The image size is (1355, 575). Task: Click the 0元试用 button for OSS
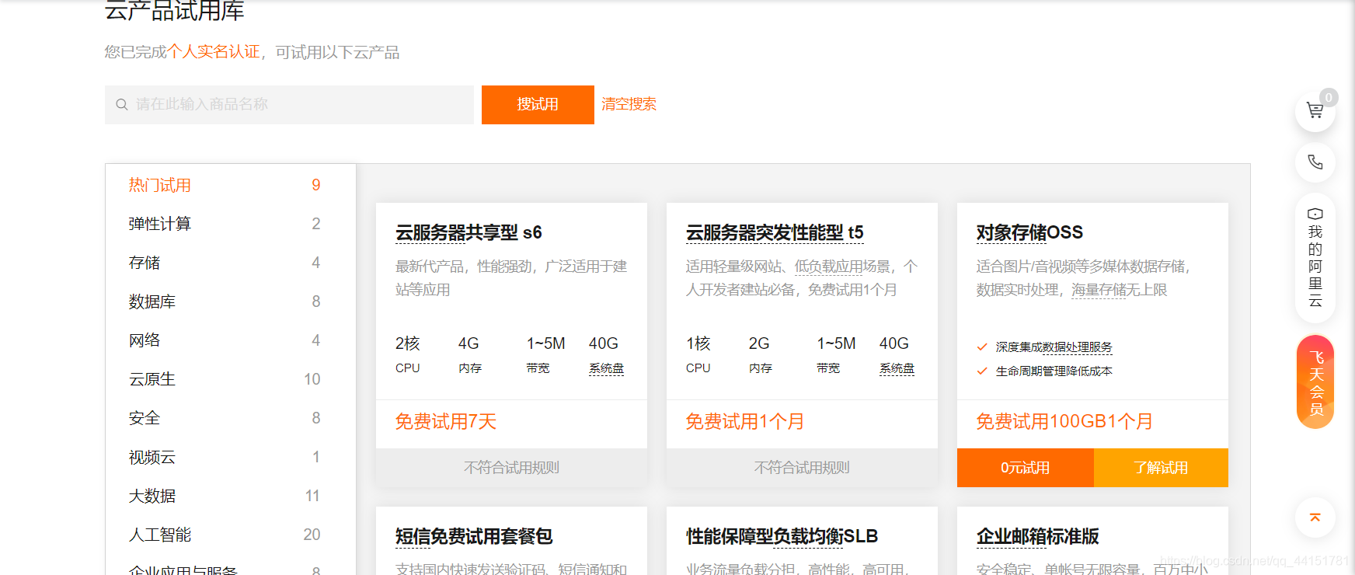coord(1026,468)
